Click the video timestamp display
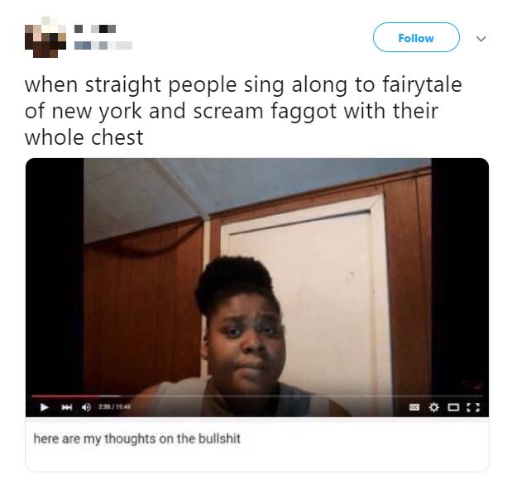 pos(115,407)
